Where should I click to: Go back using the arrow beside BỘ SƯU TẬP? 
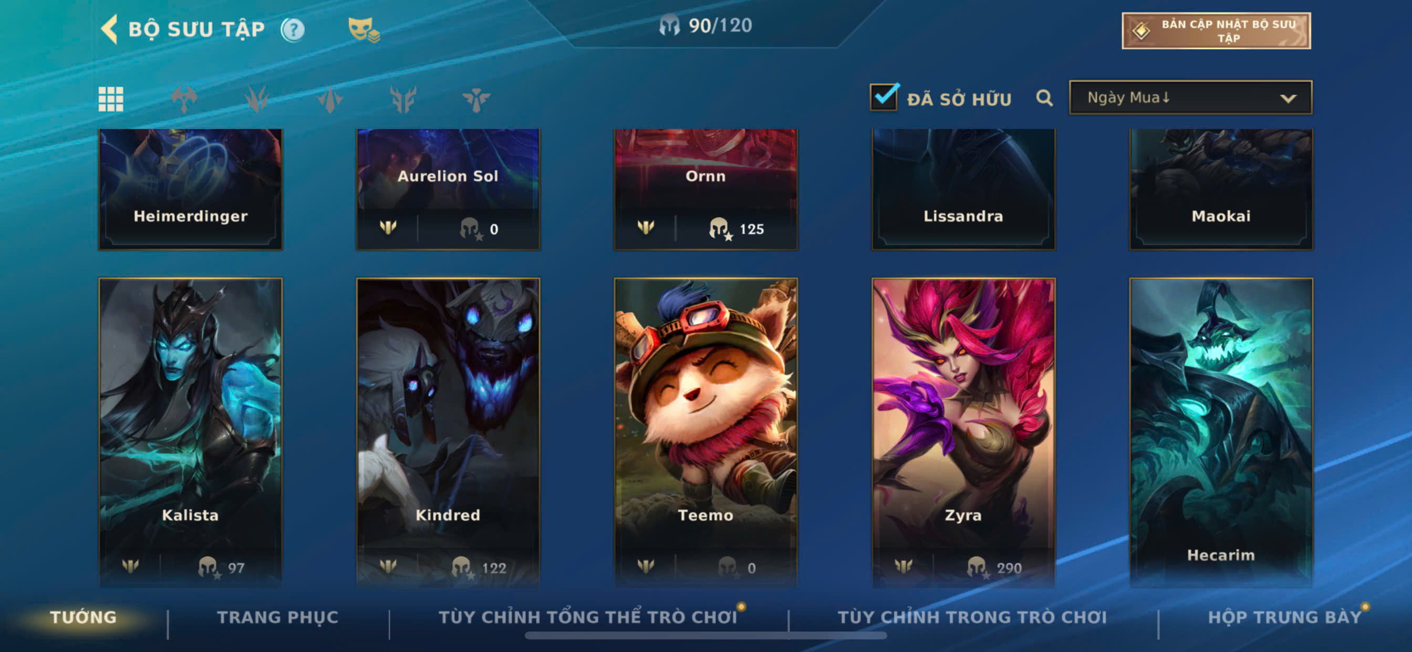[x=110, y=28]
